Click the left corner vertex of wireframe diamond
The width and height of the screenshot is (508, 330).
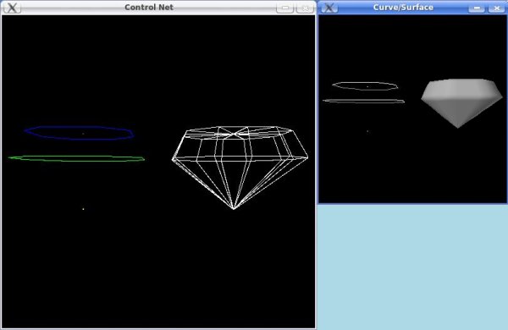pyautogui.click(x=173, y=159)
